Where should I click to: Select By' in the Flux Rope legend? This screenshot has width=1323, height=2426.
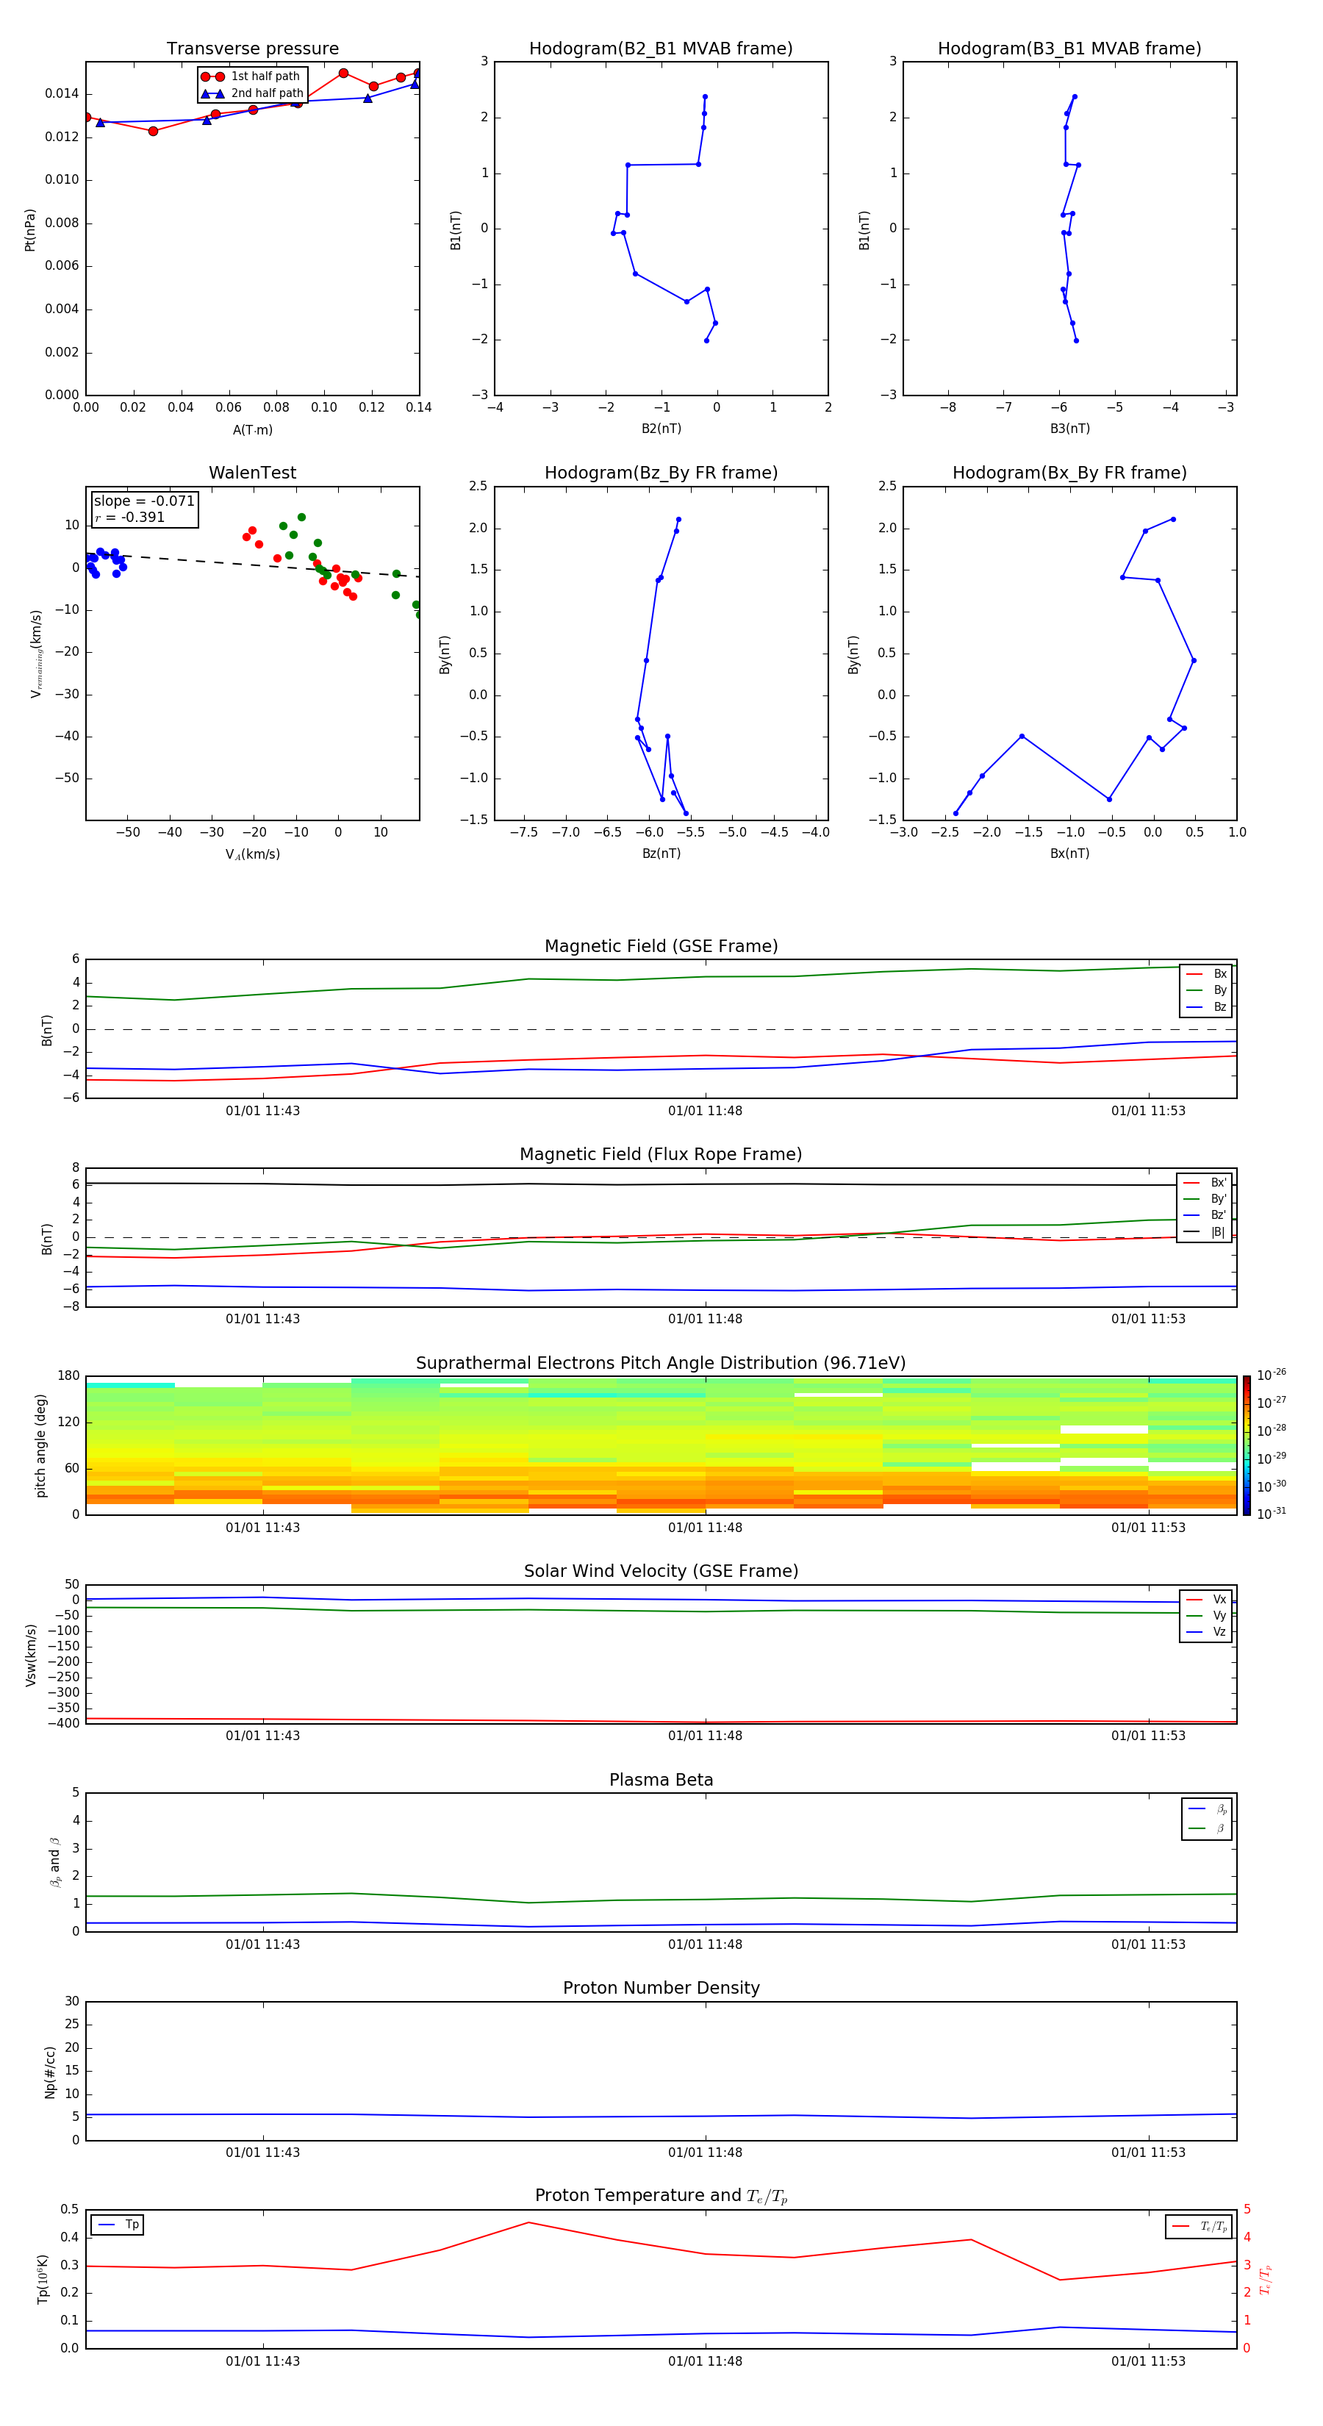click(1205, 1199)
